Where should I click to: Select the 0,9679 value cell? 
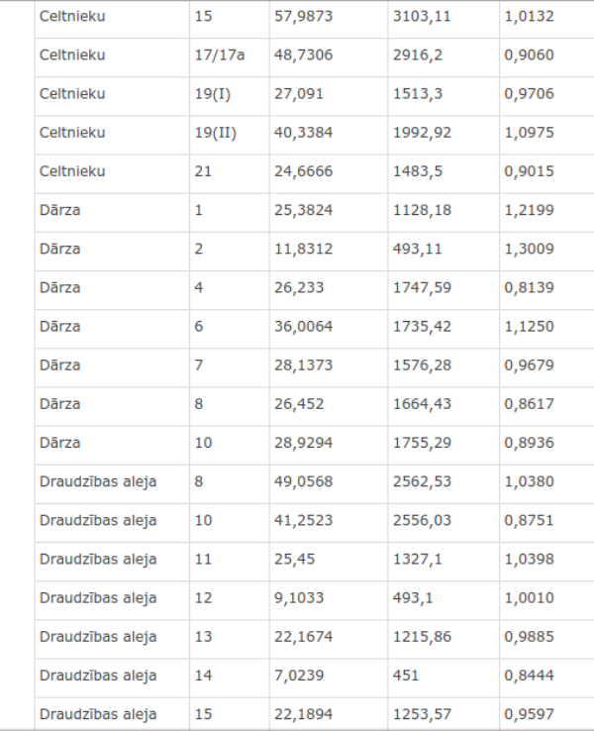(546, 367)
